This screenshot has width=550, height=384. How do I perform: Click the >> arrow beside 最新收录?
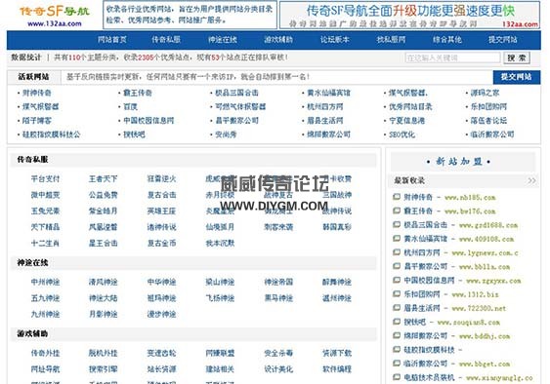[531, 180]
